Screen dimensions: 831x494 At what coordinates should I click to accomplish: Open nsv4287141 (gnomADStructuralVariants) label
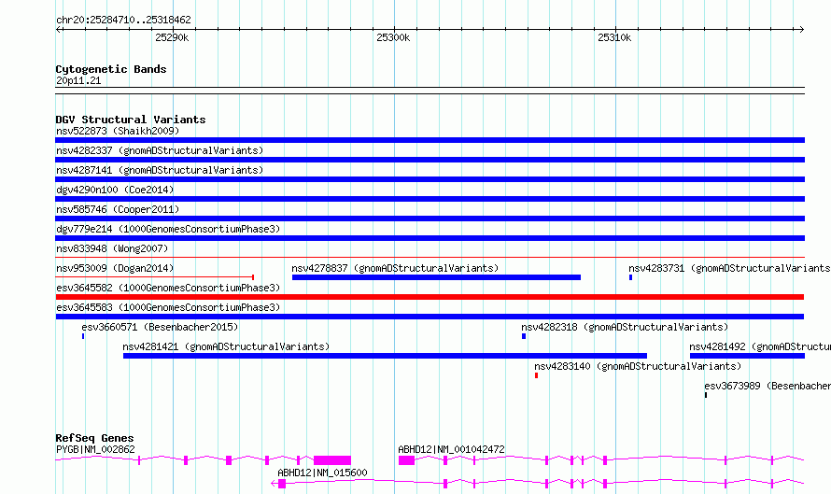point(160,170)
